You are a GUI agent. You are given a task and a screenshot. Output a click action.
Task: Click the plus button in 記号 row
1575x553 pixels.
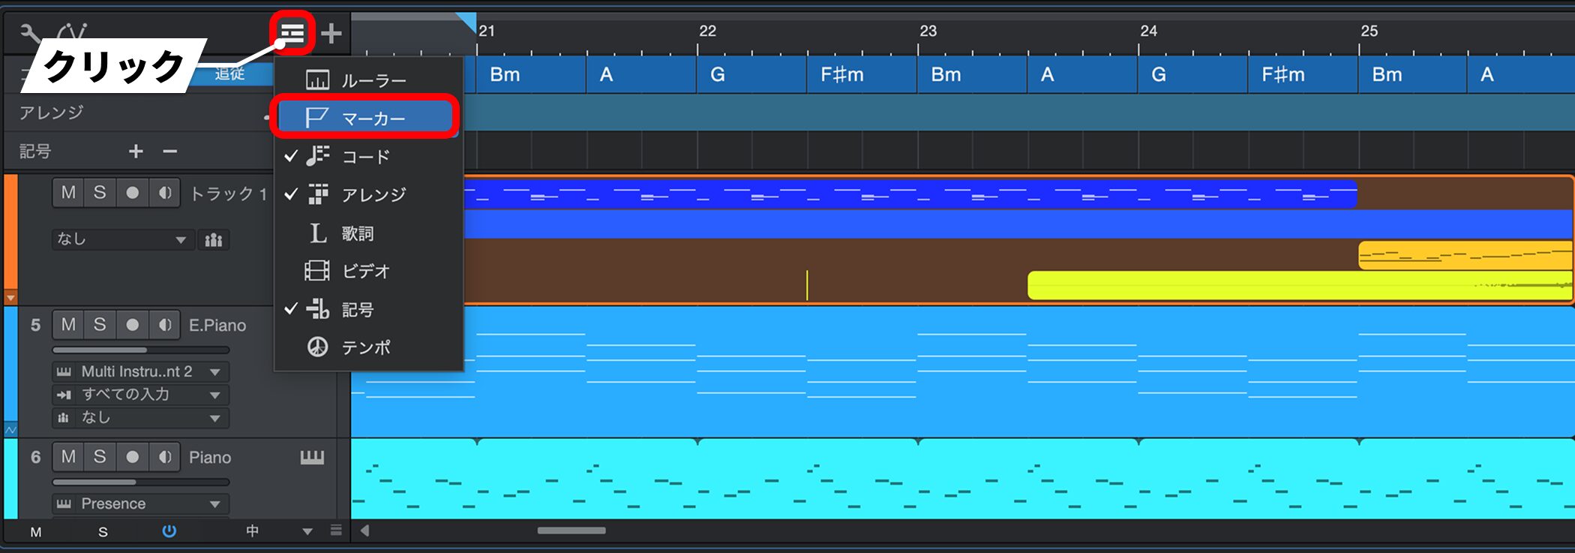click(136, 152)
